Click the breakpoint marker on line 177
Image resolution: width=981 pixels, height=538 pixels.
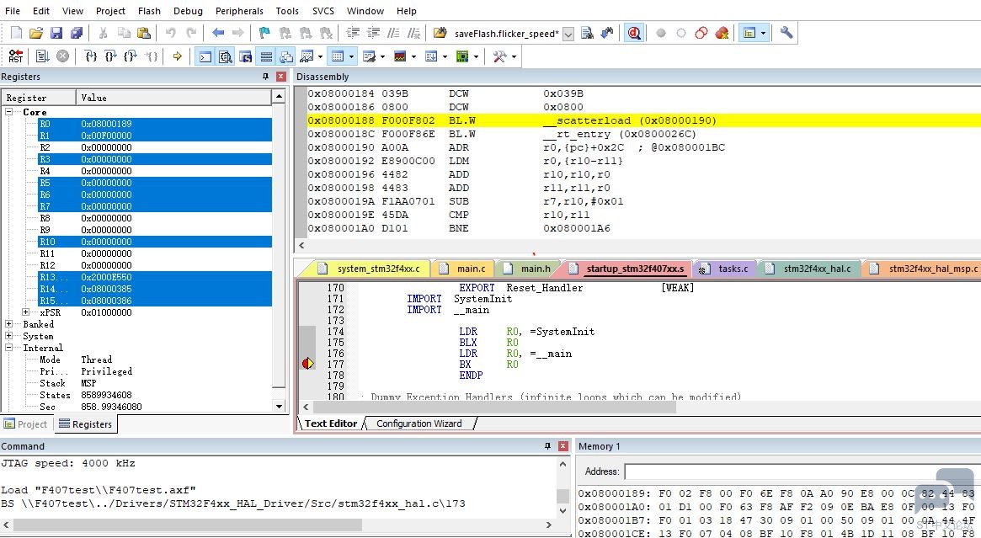click(x=307, y=364)
